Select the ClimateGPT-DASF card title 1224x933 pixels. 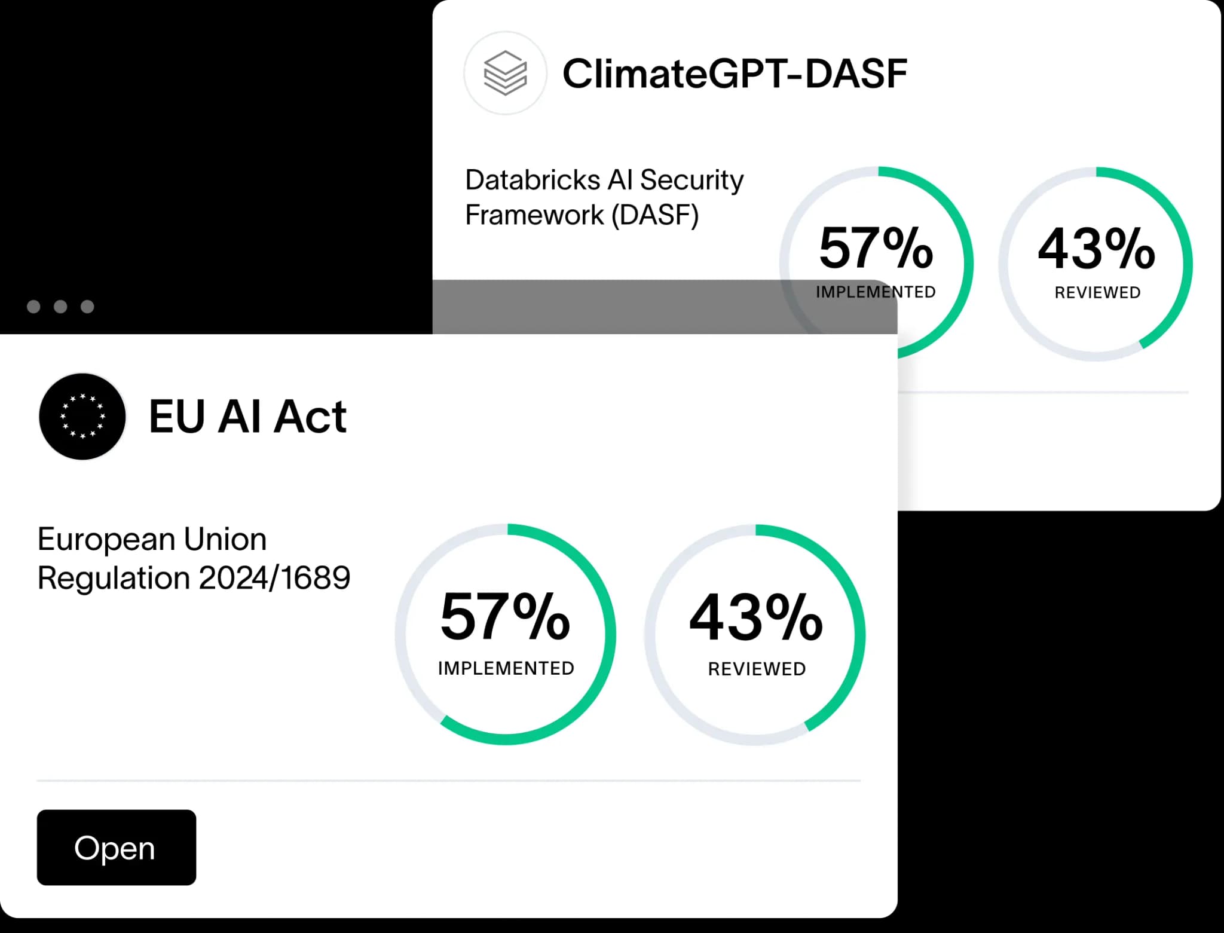(735, 74)
